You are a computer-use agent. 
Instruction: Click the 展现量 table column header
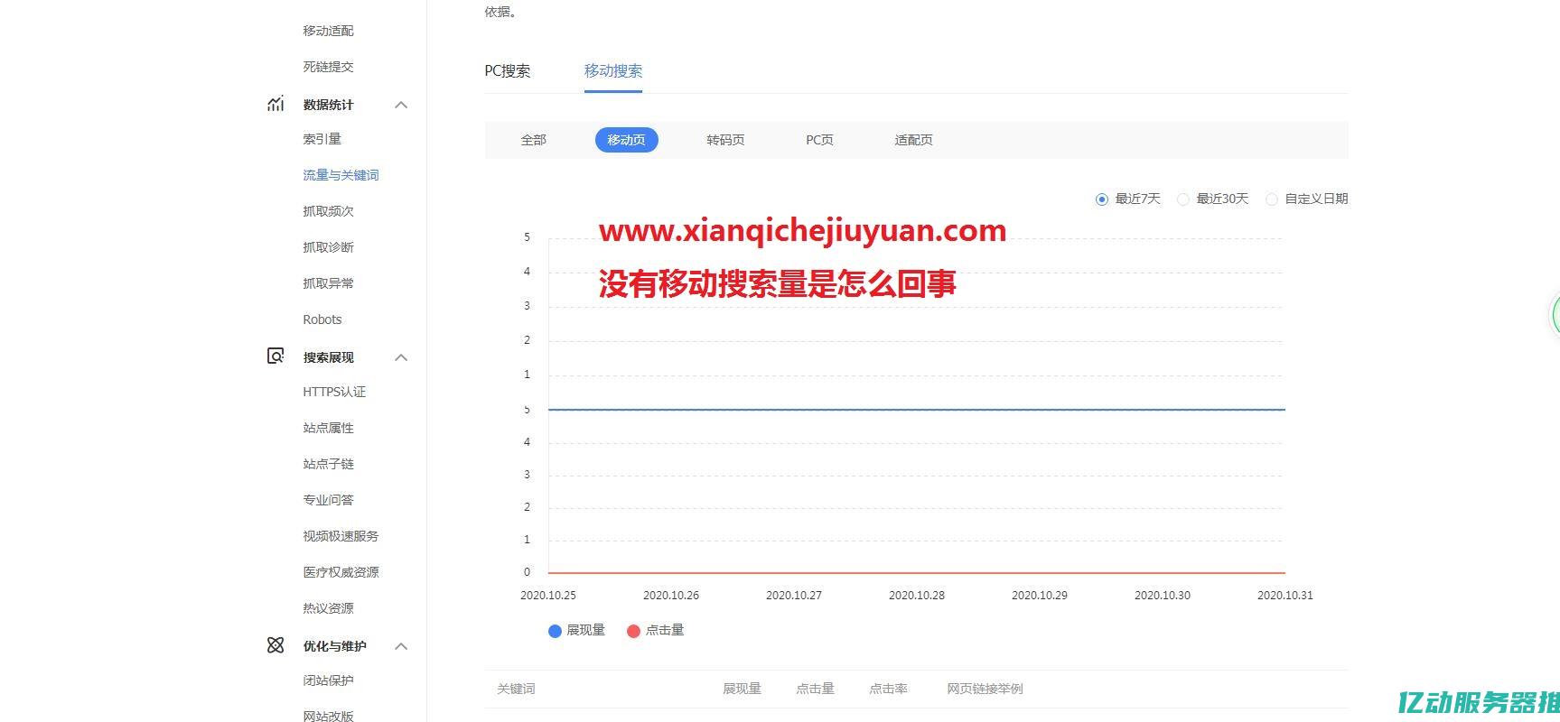pos(742,689)
